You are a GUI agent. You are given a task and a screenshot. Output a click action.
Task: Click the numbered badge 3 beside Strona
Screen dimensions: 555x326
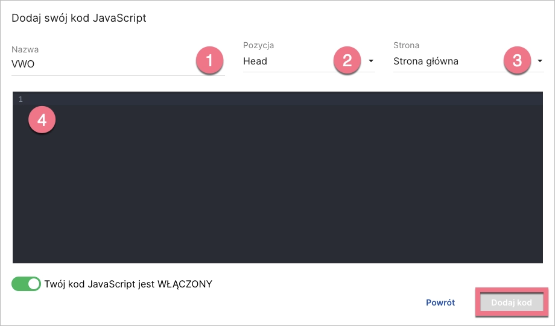[517, 61]
